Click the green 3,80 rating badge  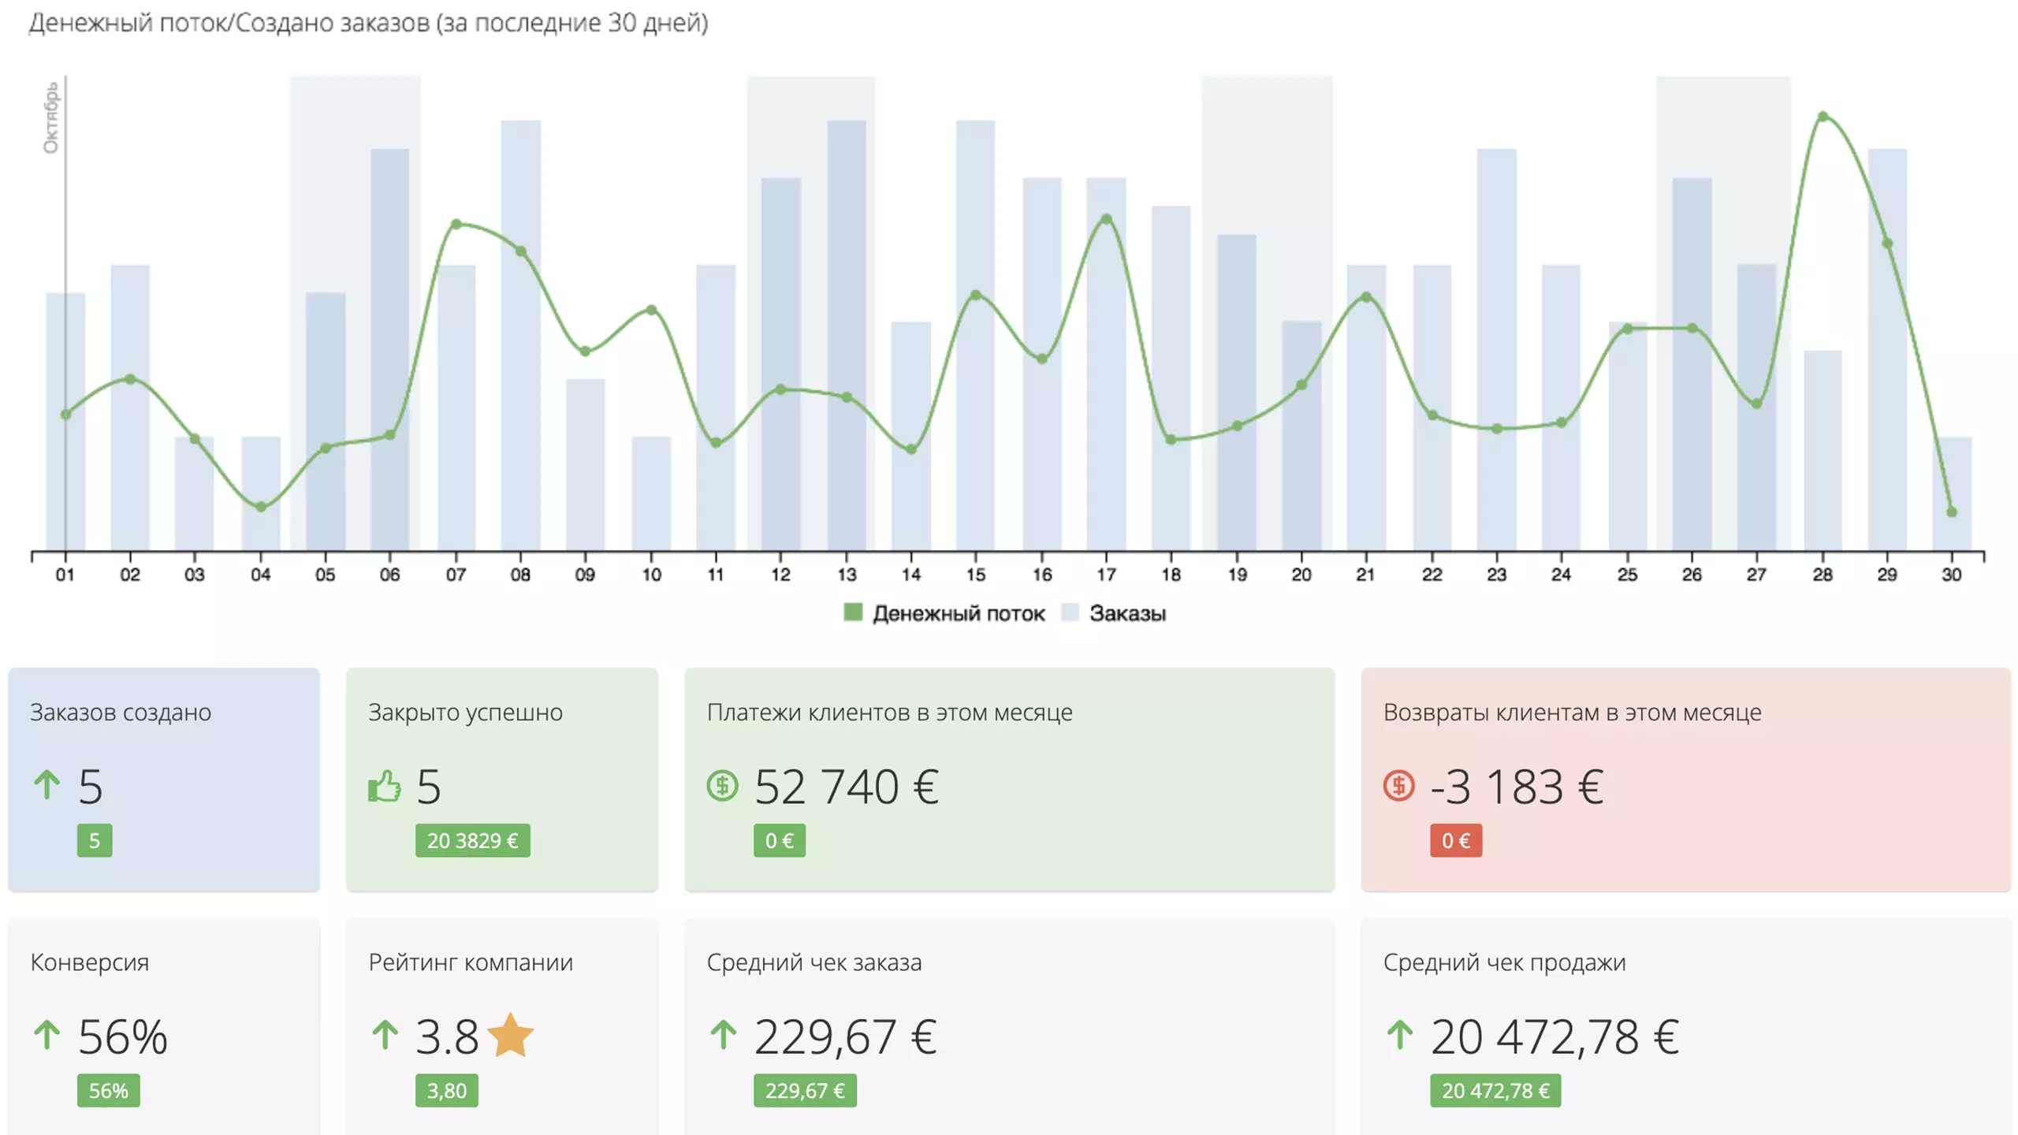pos(446,1090)
